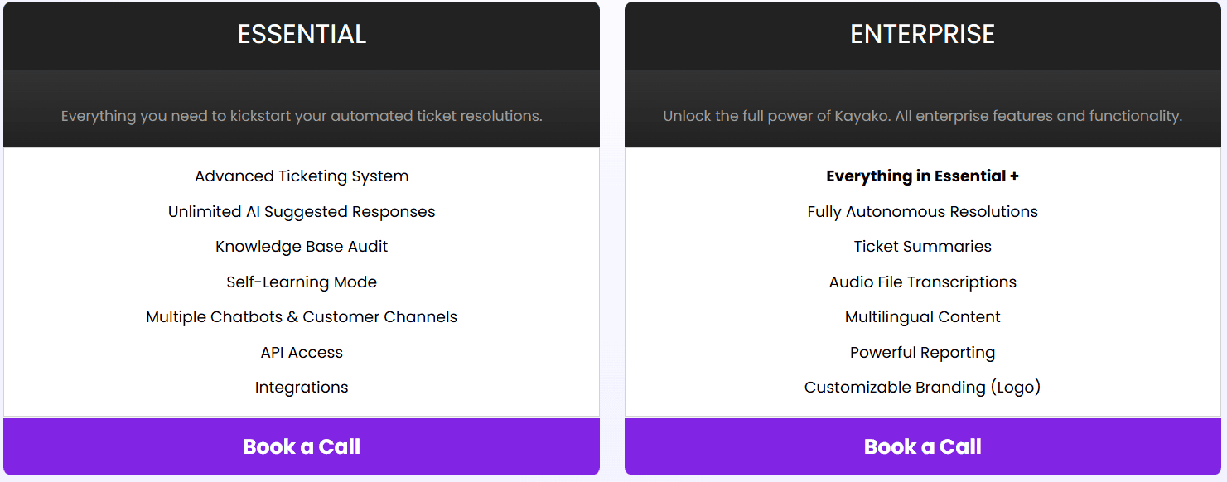Click Advanced Ticketing System feature

[x=302, y=176]
